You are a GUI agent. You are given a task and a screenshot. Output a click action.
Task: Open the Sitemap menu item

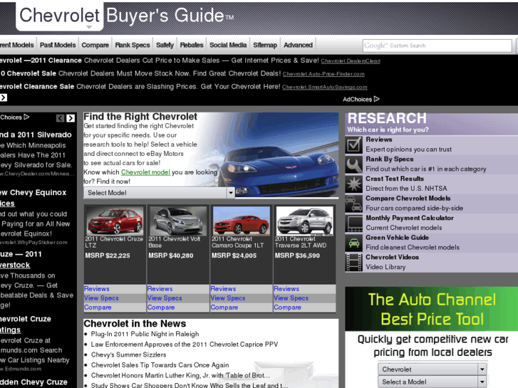(265, 45)
